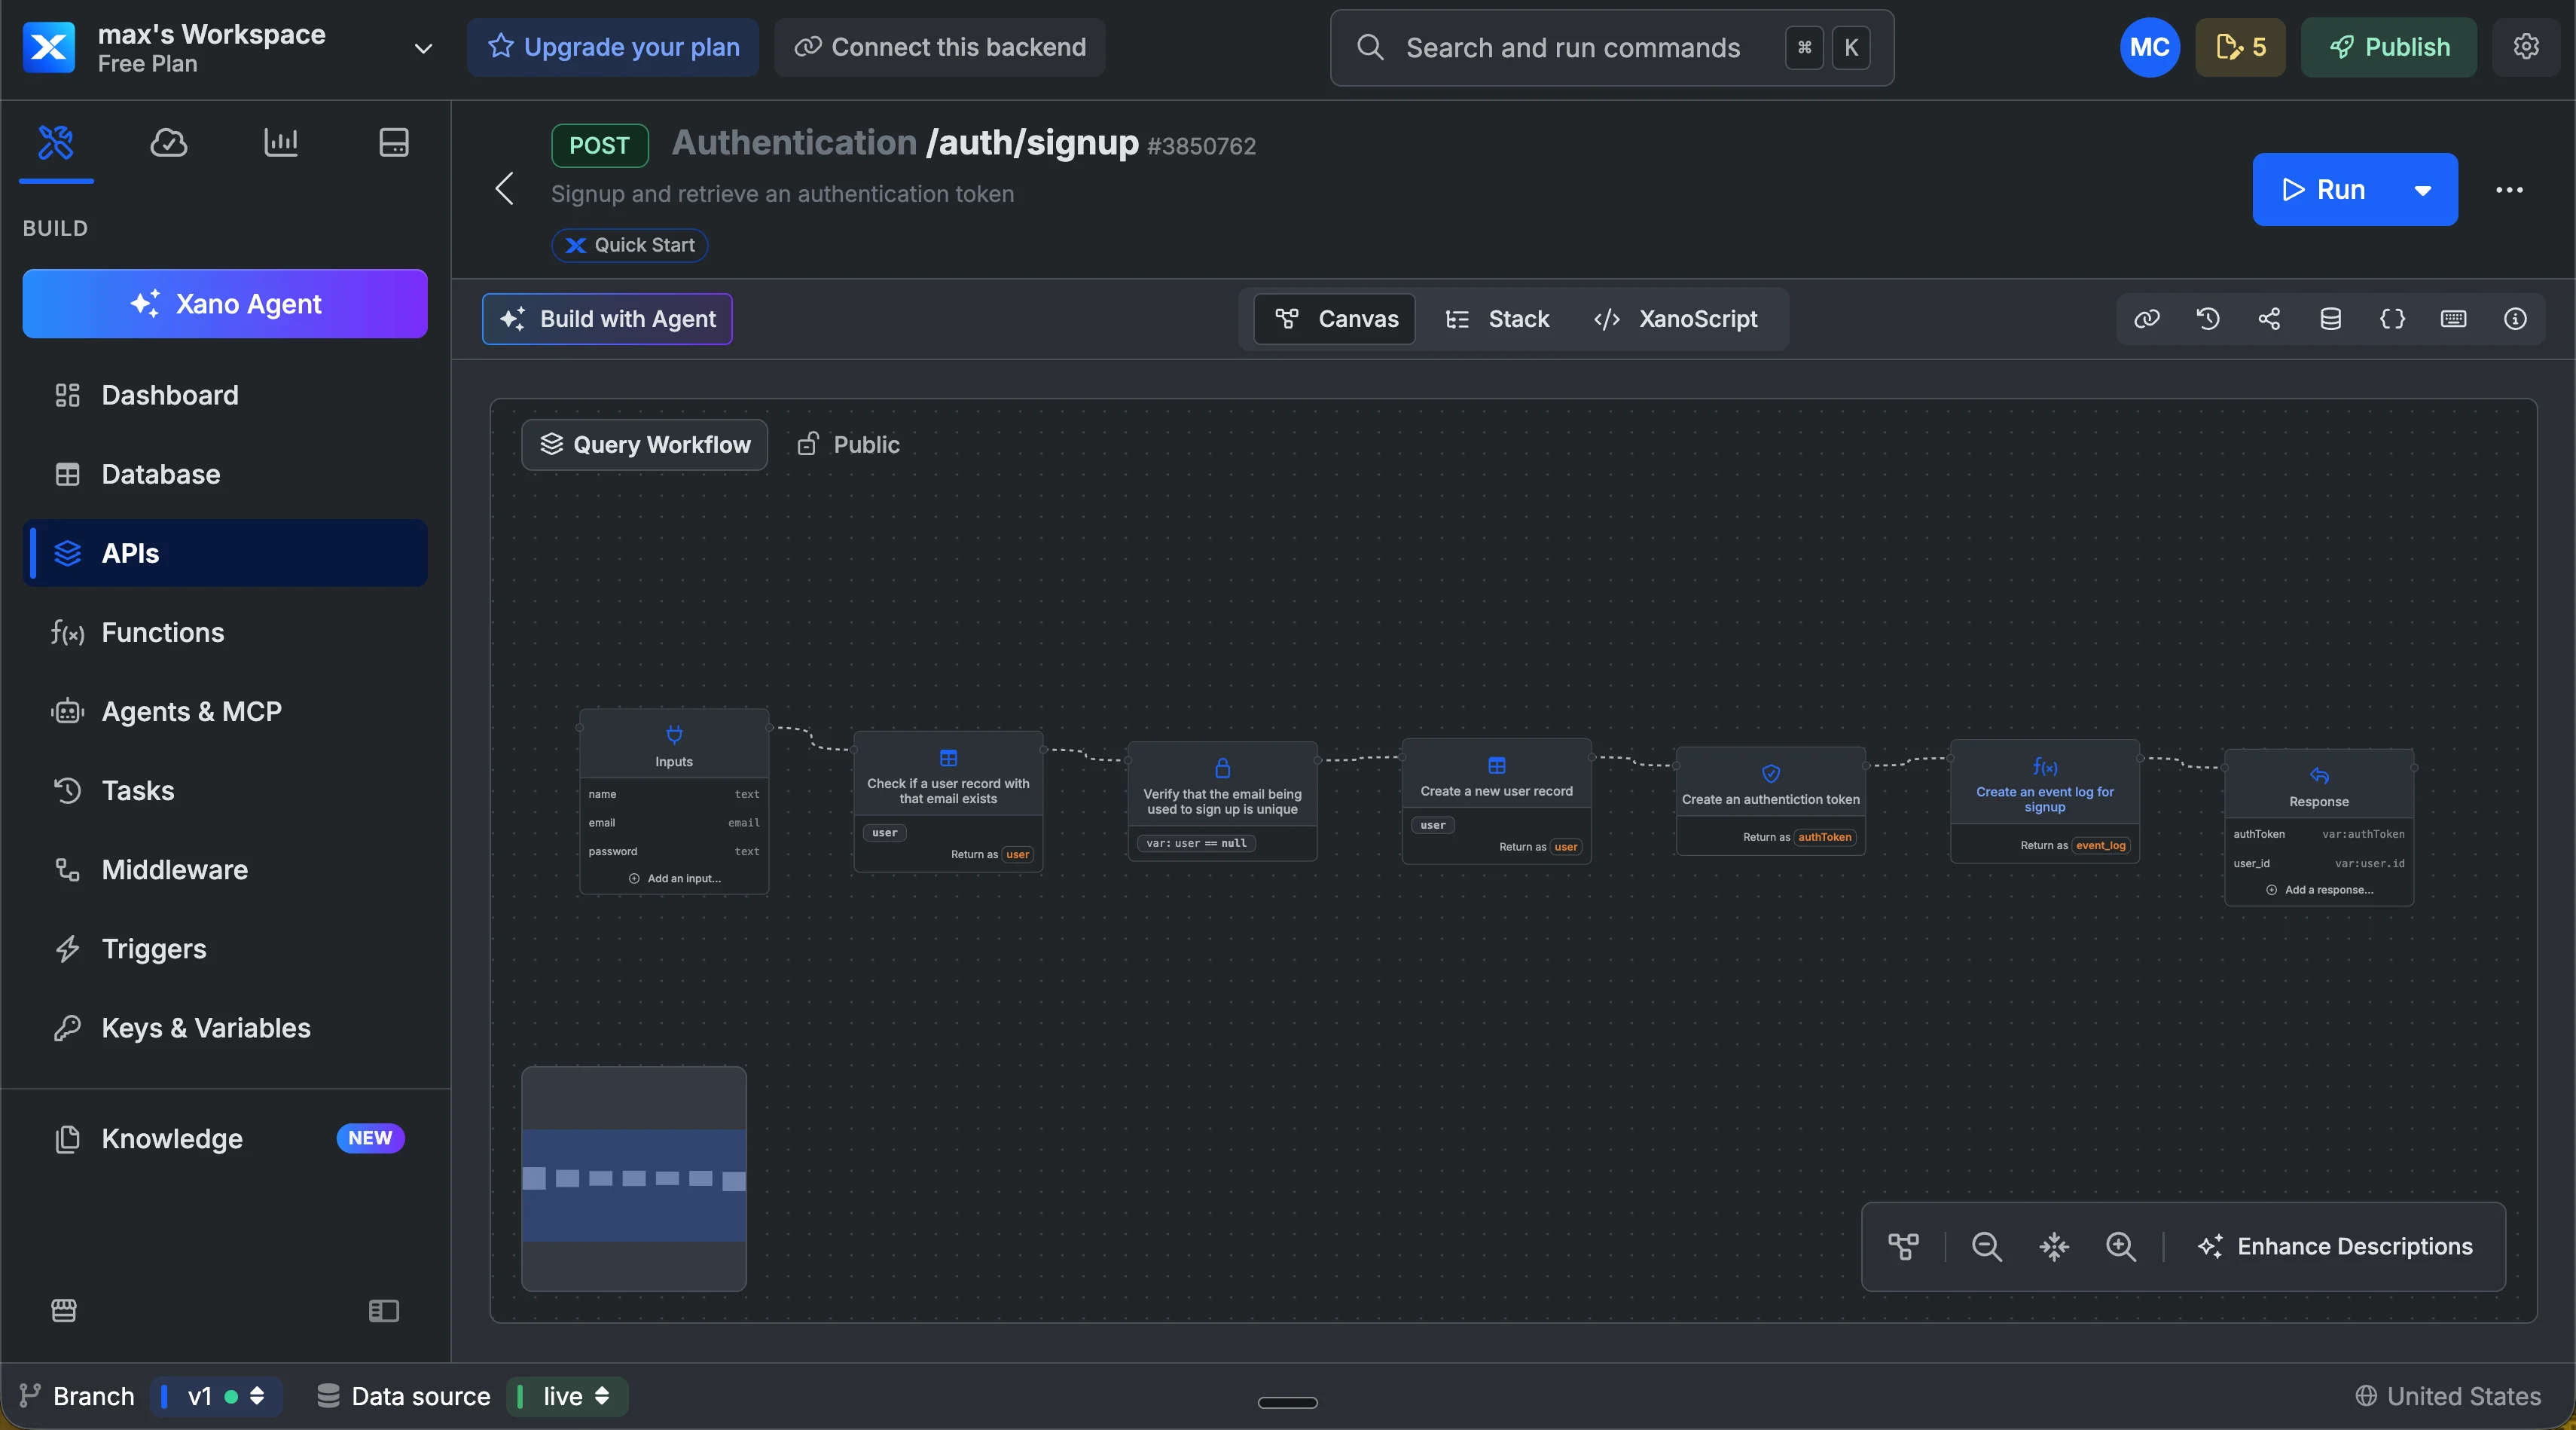Viewport: 2576px width, 1430px height.
Task: Open the analytics bar chart icon
Action: pos(281,142)
